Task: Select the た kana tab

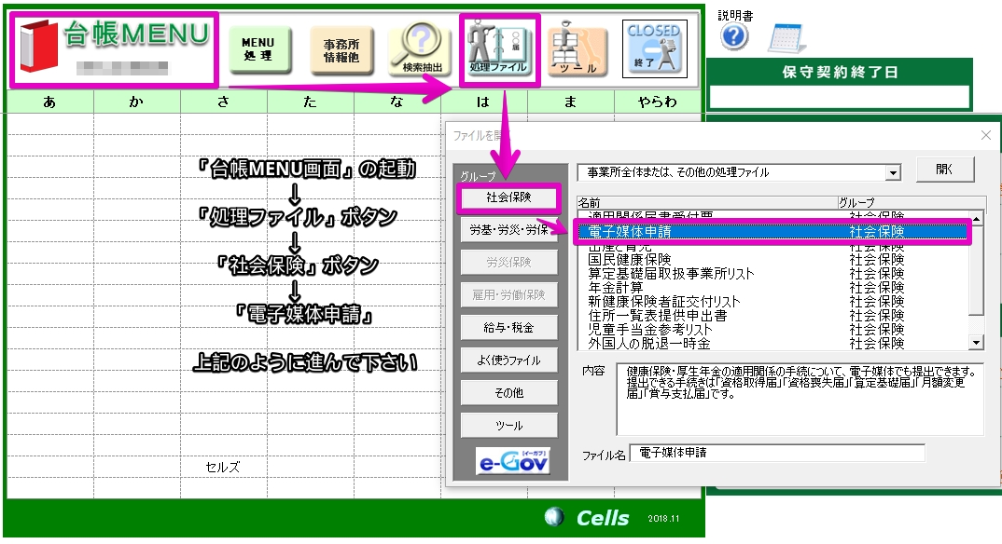Action: tap(311, 102)
